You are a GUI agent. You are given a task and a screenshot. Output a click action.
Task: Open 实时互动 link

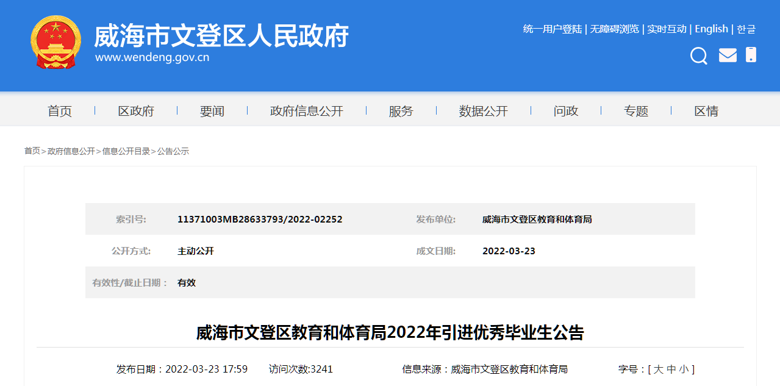point(667,29)
